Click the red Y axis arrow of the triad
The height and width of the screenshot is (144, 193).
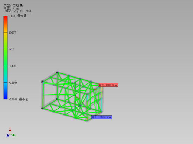coord(10,130)
